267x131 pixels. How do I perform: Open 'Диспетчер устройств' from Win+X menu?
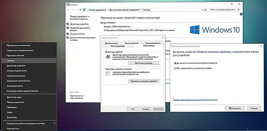(29, 65)
